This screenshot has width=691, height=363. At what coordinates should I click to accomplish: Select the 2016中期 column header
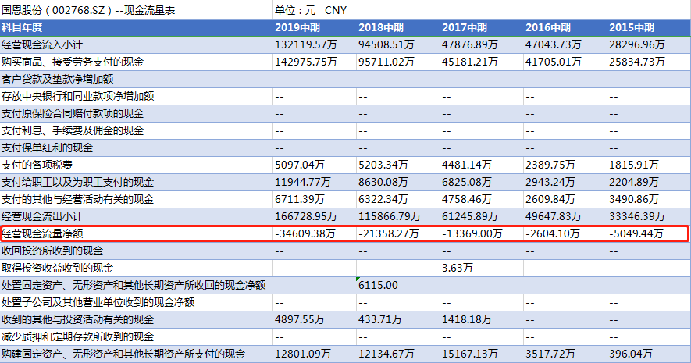(550, 27)
